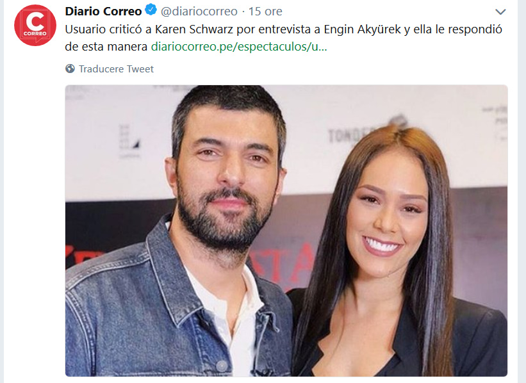Open the Diario Correo display name
This screenshot has width=526, height=383.
[x=103, y=12]
